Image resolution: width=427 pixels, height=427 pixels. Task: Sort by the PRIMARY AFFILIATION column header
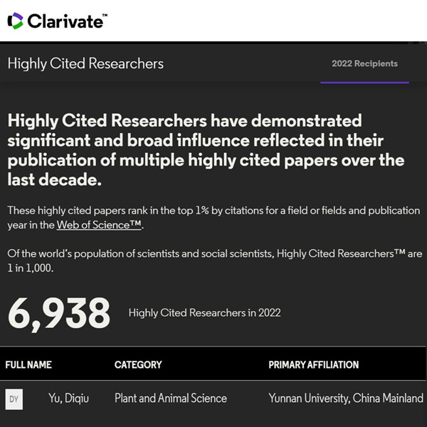[313, 365]
